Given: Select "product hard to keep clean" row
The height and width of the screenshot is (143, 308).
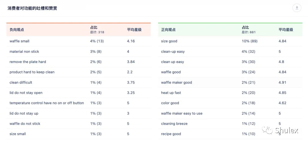Looking at the screenshot, I should tap(78, 72).
